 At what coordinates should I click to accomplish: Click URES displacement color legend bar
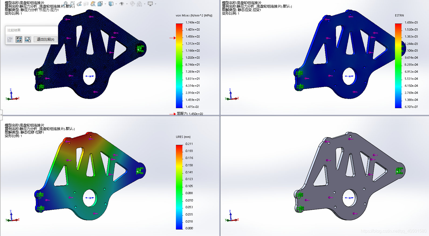[179, 187]
